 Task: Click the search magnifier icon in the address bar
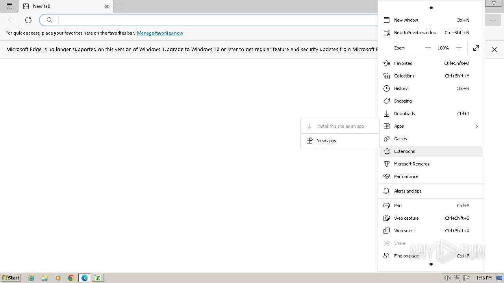50,20
